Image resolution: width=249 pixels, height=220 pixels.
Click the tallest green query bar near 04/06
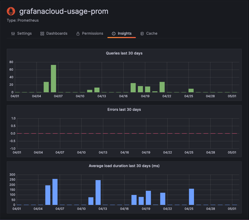53,78
